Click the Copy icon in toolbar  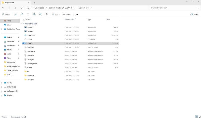click(x=22, y=14)
